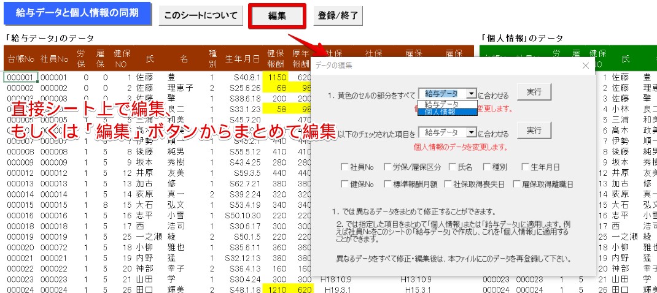Image resolution: width=657 pixels, height=293 pixels.
Task: Select the cell S36.4.13
Action: pyautogui.click(x=245, y=268)
